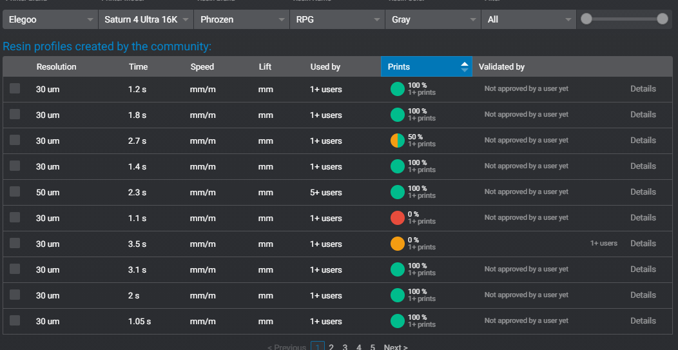The image size is (678, 350).
Task: Open Details for the 1.05 s profile
Action: pos(643,320)
